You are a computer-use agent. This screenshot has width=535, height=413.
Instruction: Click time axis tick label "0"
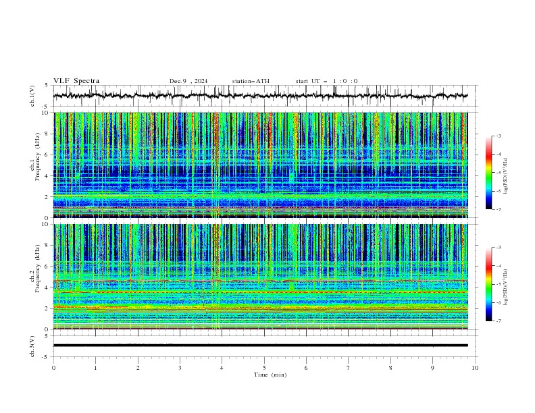pos(53,368)
